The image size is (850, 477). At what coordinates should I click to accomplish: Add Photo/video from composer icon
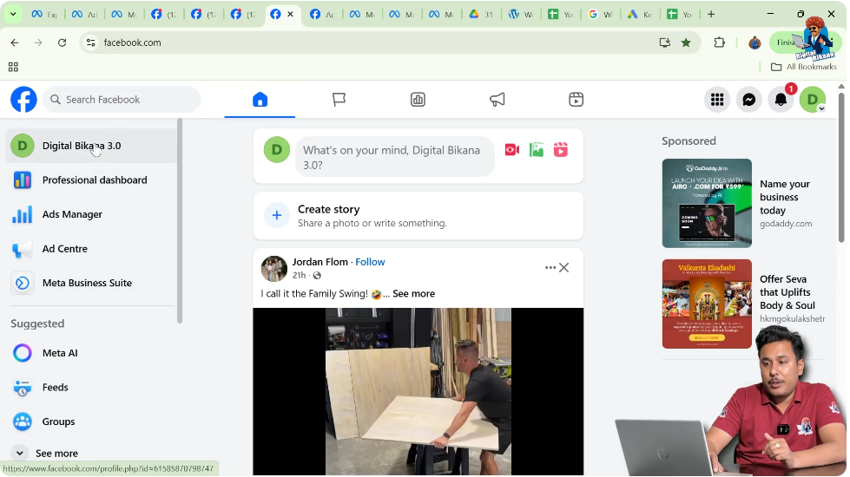pyautogui.click(x=537, y=150)
